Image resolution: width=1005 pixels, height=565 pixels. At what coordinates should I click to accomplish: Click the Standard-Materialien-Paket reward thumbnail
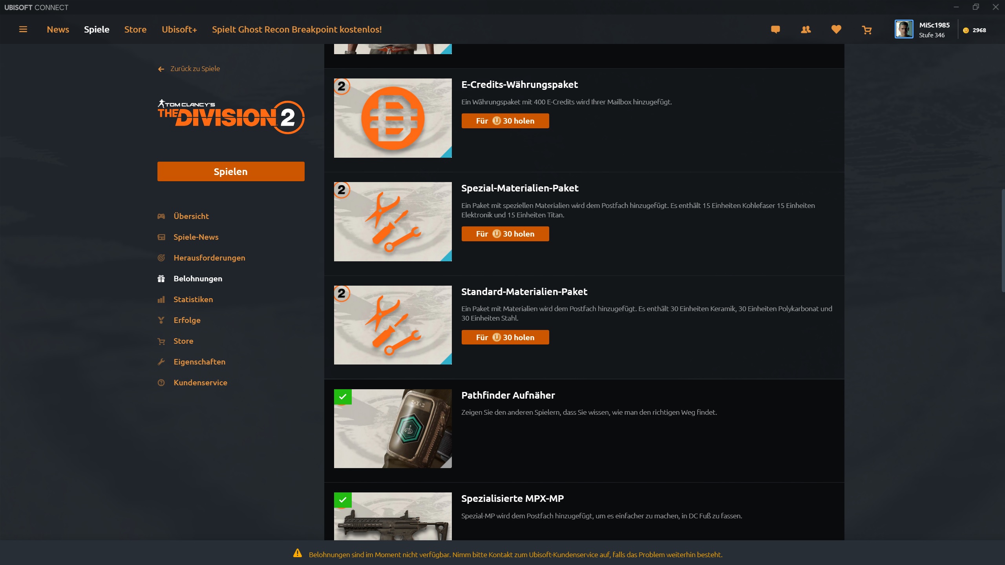(393, 325)
